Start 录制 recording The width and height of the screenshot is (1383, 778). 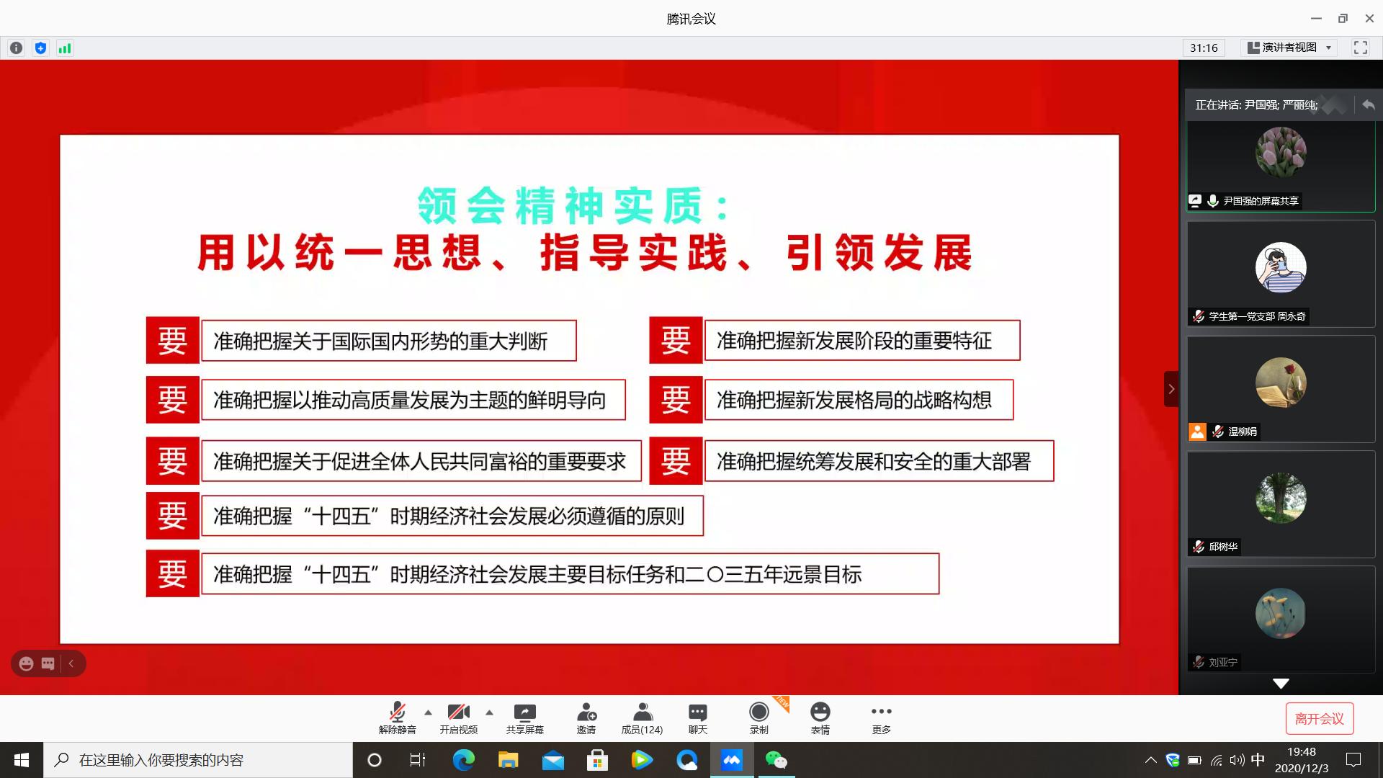pyautogui.click(x=758, y=718)
